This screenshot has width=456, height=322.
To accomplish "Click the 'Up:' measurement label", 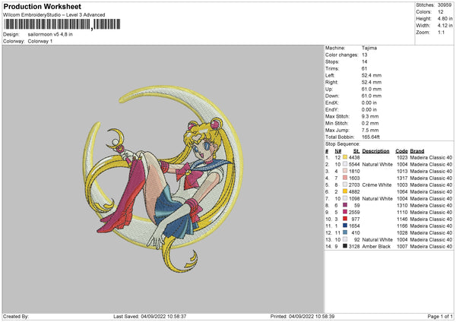I will pos(328,89).
